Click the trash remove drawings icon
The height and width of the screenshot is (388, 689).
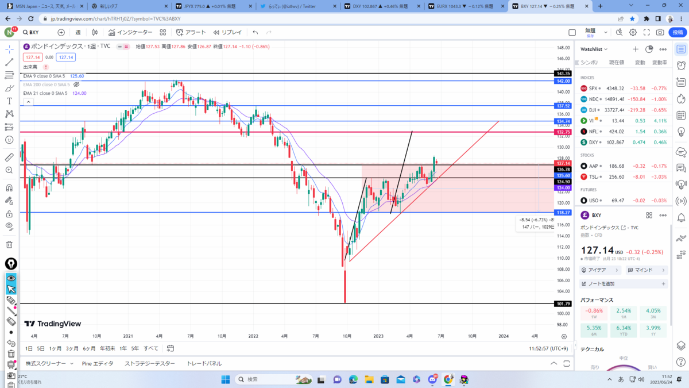click(10, 244)
